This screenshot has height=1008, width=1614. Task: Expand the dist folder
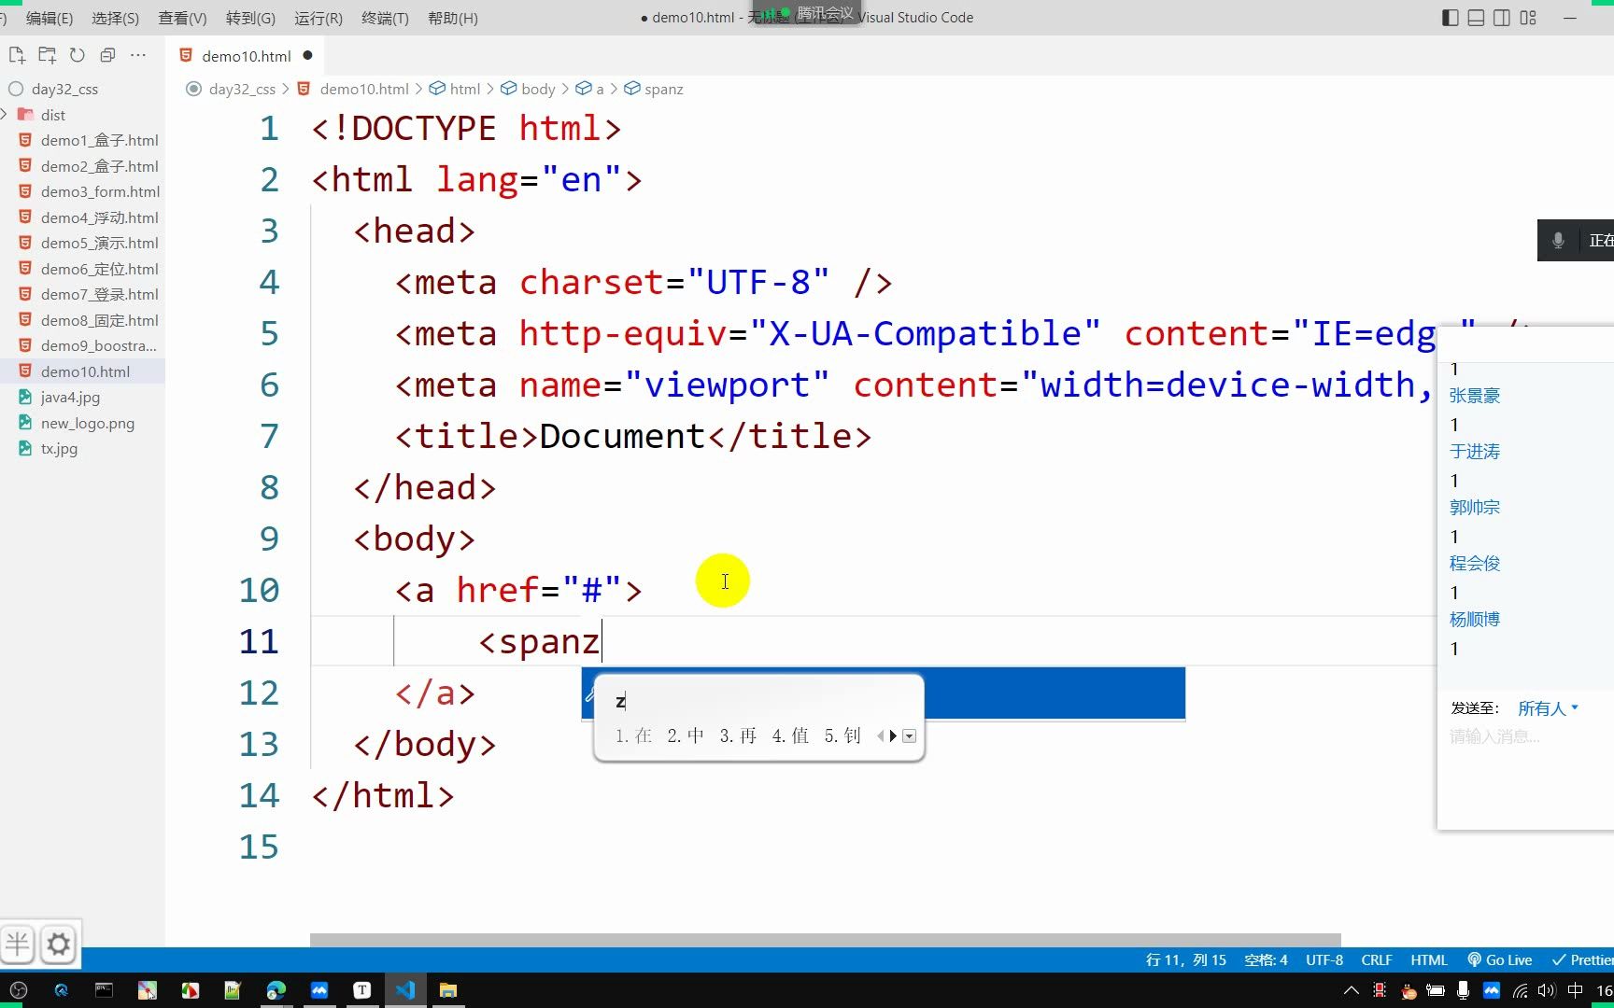[x=53, y=115]
